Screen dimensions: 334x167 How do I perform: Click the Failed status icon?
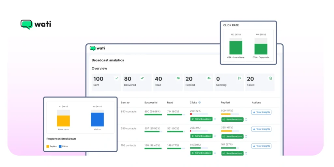270,78
